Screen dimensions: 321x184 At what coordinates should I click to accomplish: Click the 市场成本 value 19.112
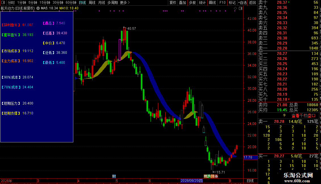point(28,51)
